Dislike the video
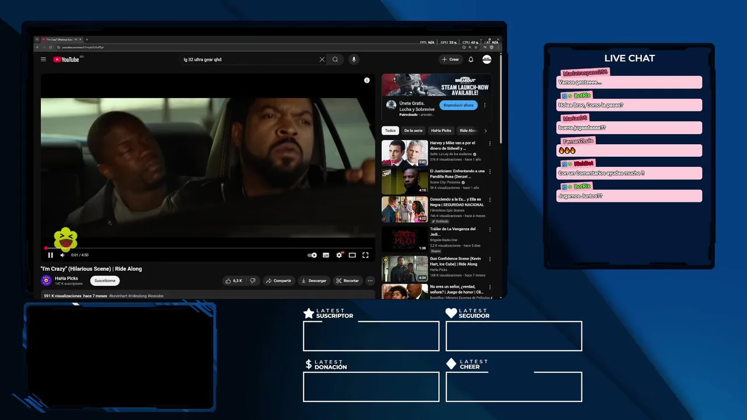This screenshot has height=420, width=747. (253, 281)
